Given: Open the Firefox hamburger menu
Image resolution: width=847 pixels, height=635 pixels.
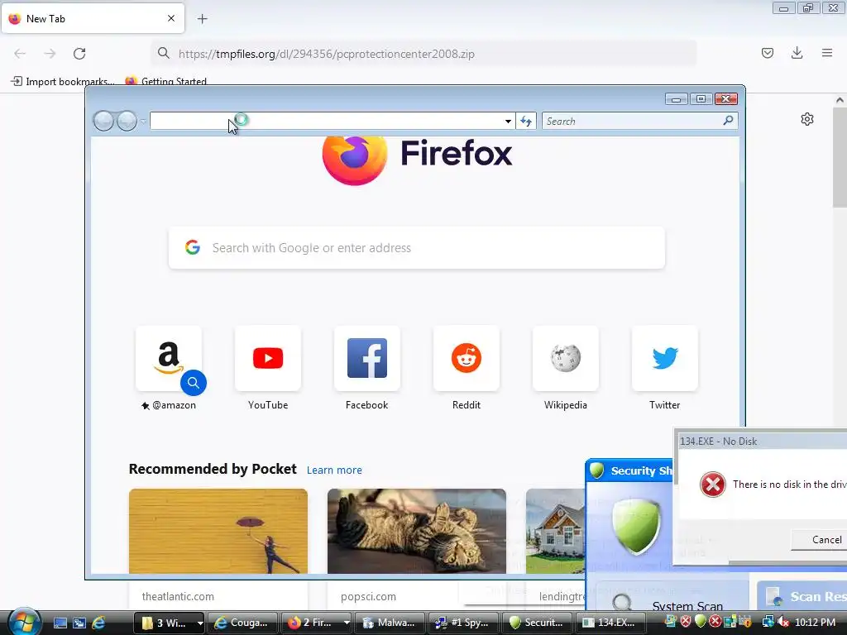Looking at the screenshot, I should [x=827, y=53].
